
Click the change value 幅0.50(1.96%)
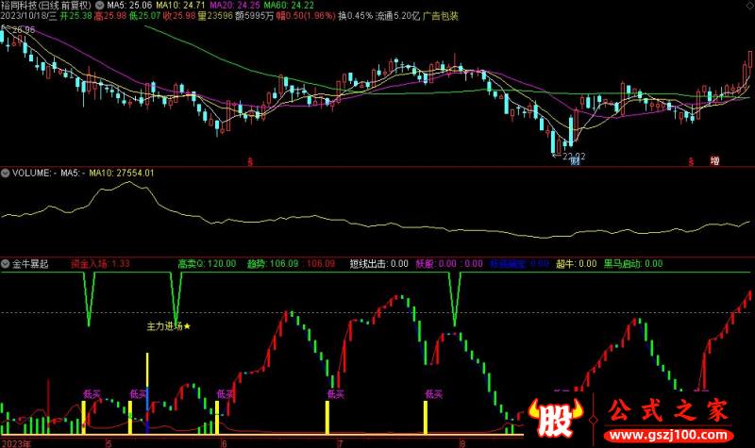coord(306,16)
